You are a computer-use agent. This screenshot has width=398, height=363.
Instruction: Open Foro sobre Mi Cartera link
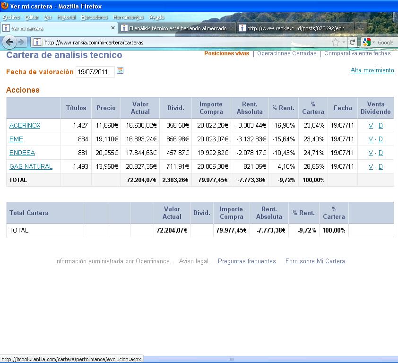coord(315,261)
